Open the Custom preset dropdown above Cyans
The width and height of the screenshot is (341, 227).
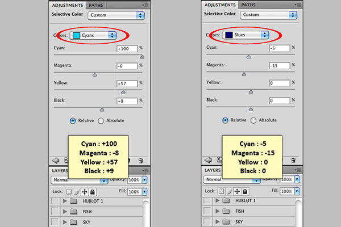tap(116, 15)
